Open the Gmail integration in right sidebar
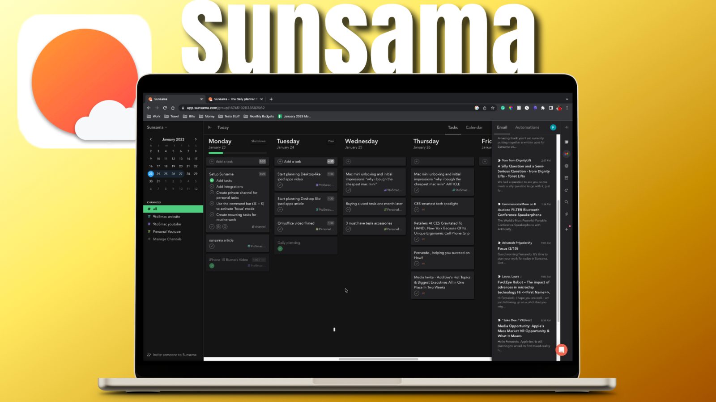 click(567, 154)
